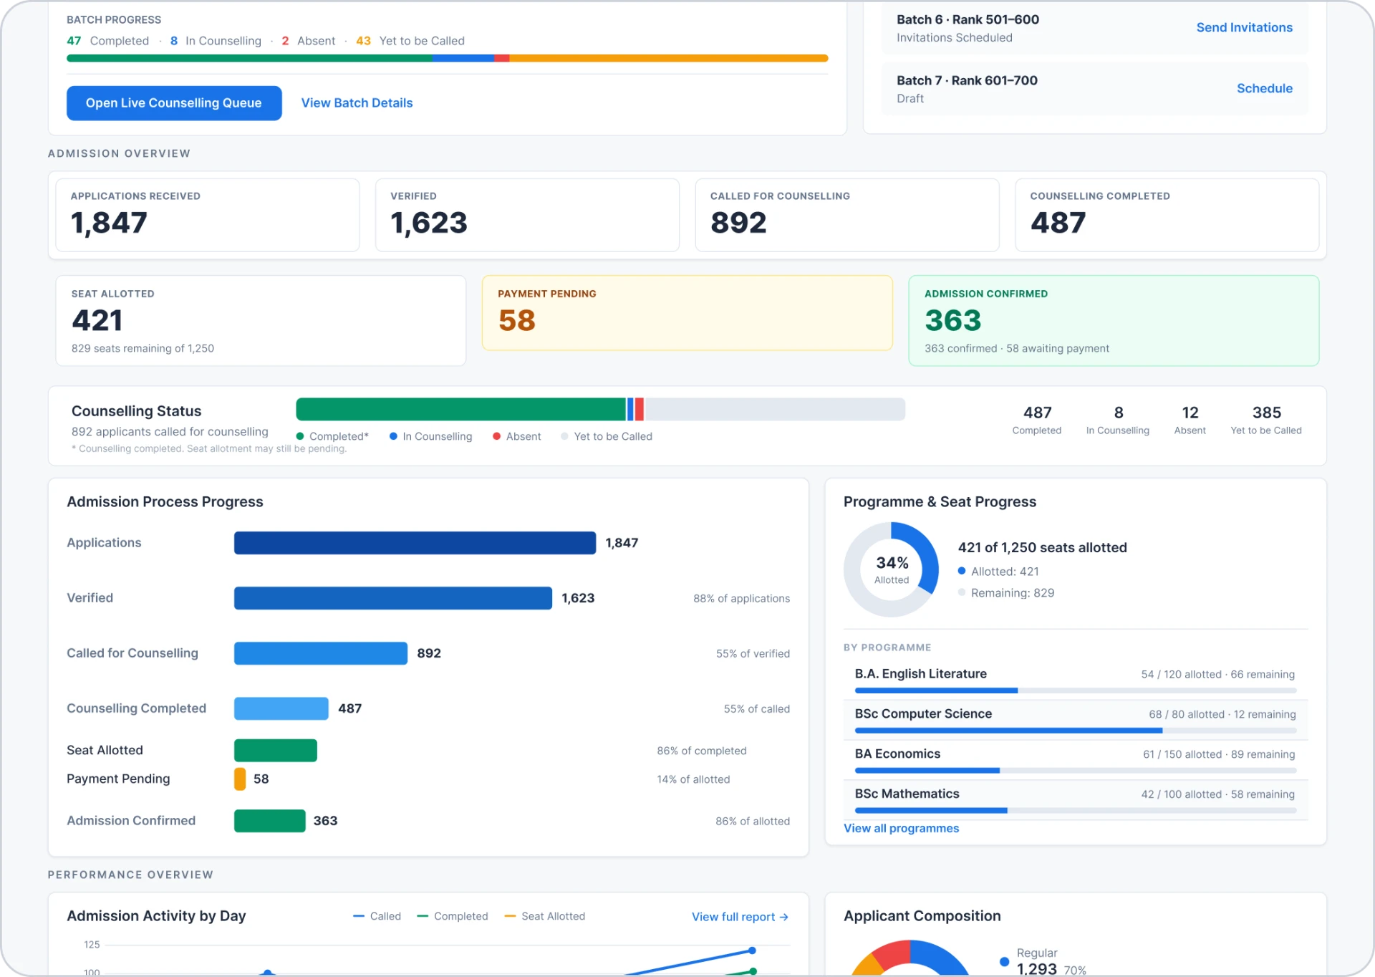Click the blue Allotted: 421 legend dot
This screenshot has height=977, width=1375.
[962, 571]
